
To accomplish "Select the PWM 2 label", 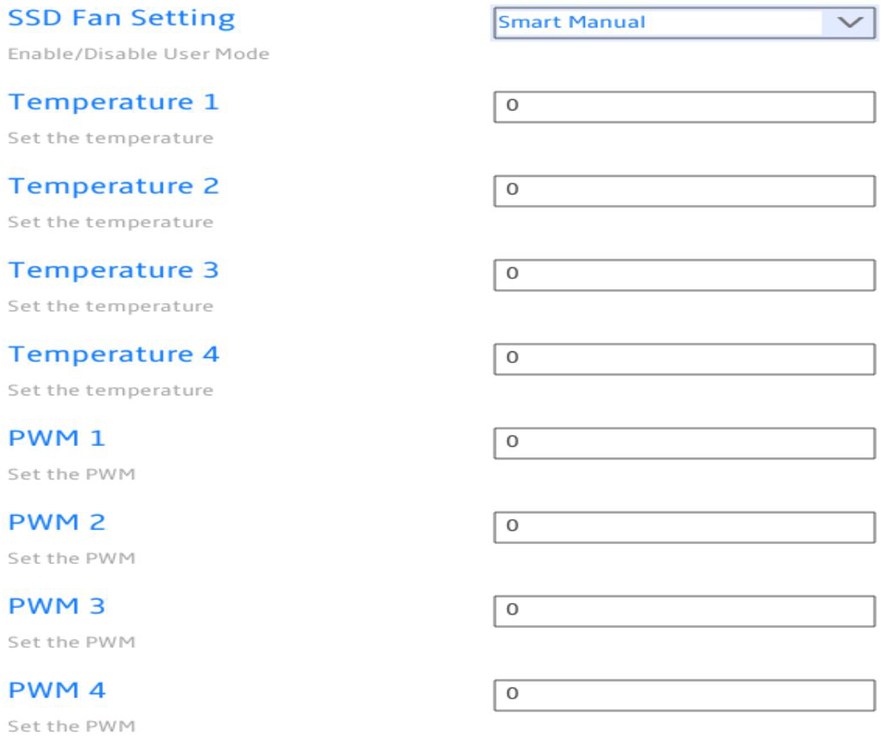I will 56,522.
